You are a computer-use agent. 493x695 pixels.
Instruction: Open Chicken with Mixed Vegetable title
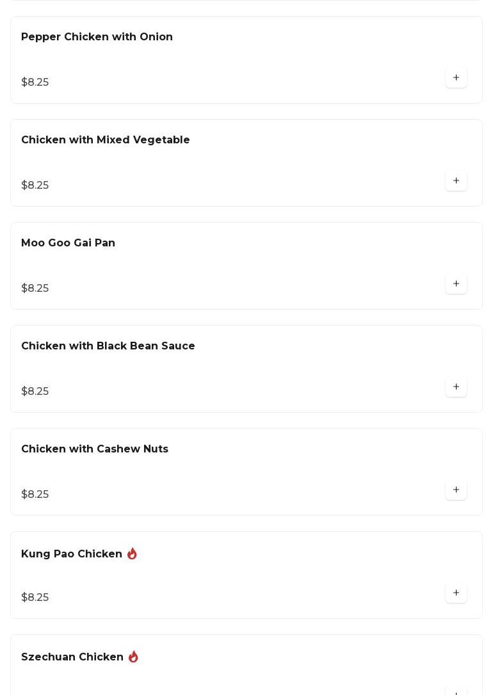click(105, 140)
